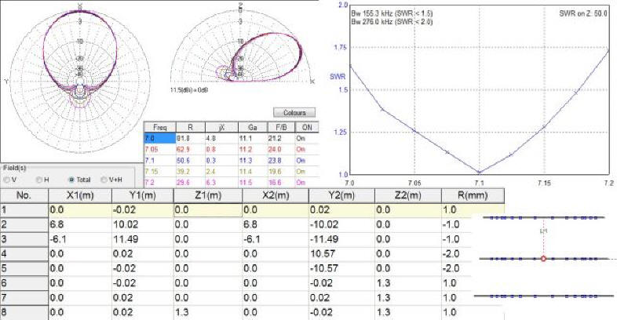Click the Z2(m) column header
This screenshot has width=617, height=320.
point(408,195)
